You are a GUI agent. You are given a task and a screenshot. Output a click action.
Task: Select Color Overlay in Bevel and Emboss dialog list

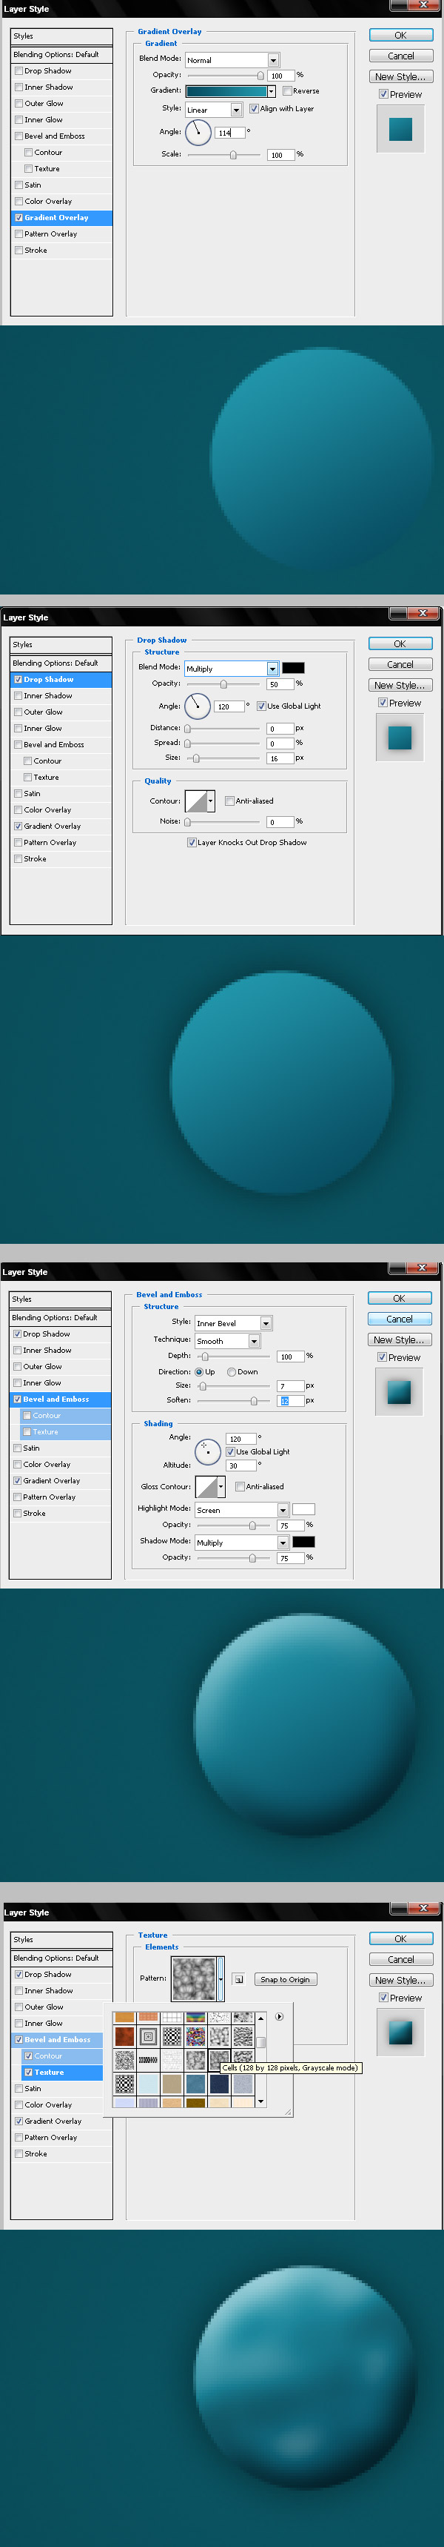47,1464
